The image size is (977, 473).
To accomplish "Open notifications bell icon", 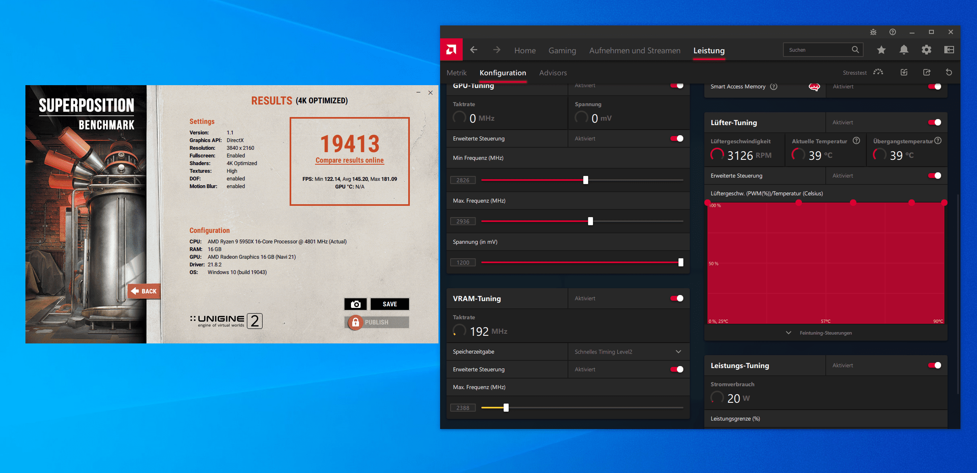I will click(904, 50).
